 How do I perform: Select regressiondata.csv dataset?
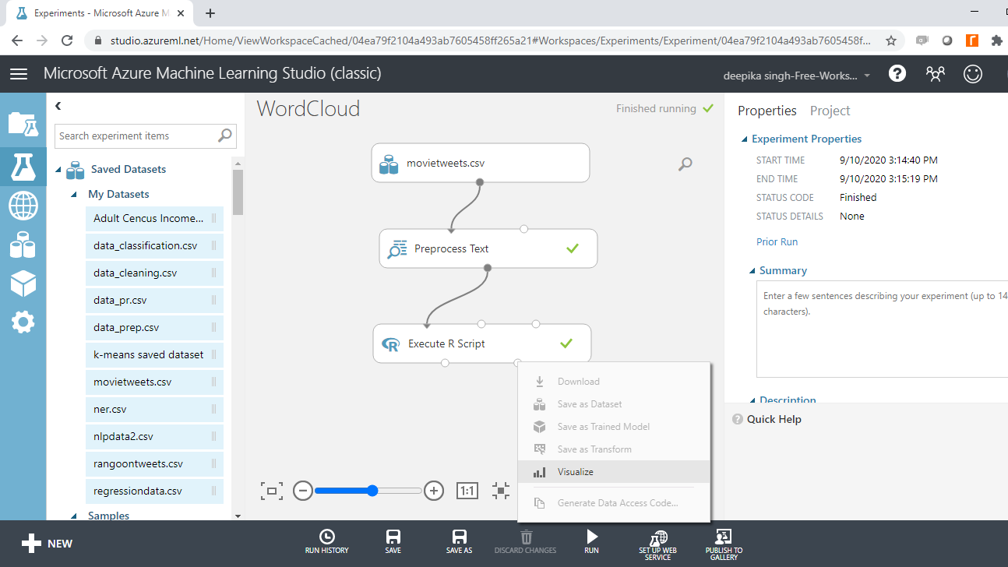click(x=154, y=491)
